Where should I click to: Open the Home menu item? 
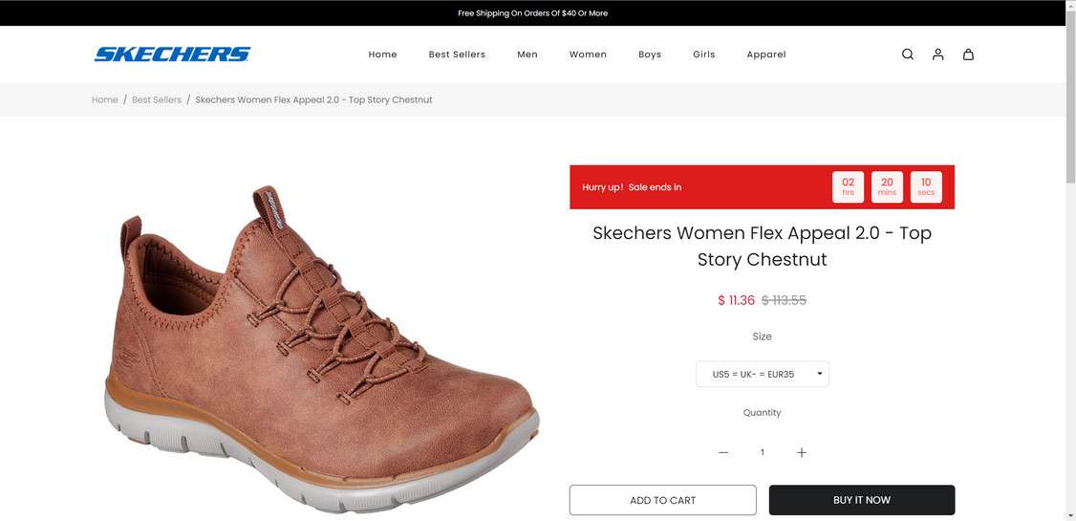[x=383, y=54]
